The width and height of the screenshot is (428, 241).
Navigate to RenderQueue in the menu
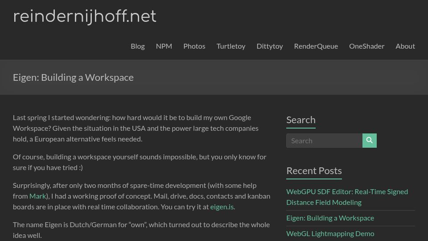(316, 46)
